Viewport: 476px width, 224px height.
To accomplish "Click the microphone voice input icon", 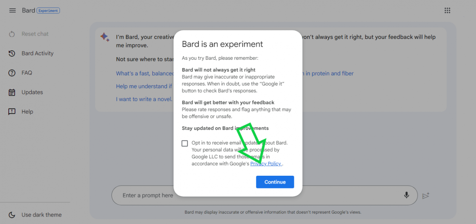I will (406, 195).
